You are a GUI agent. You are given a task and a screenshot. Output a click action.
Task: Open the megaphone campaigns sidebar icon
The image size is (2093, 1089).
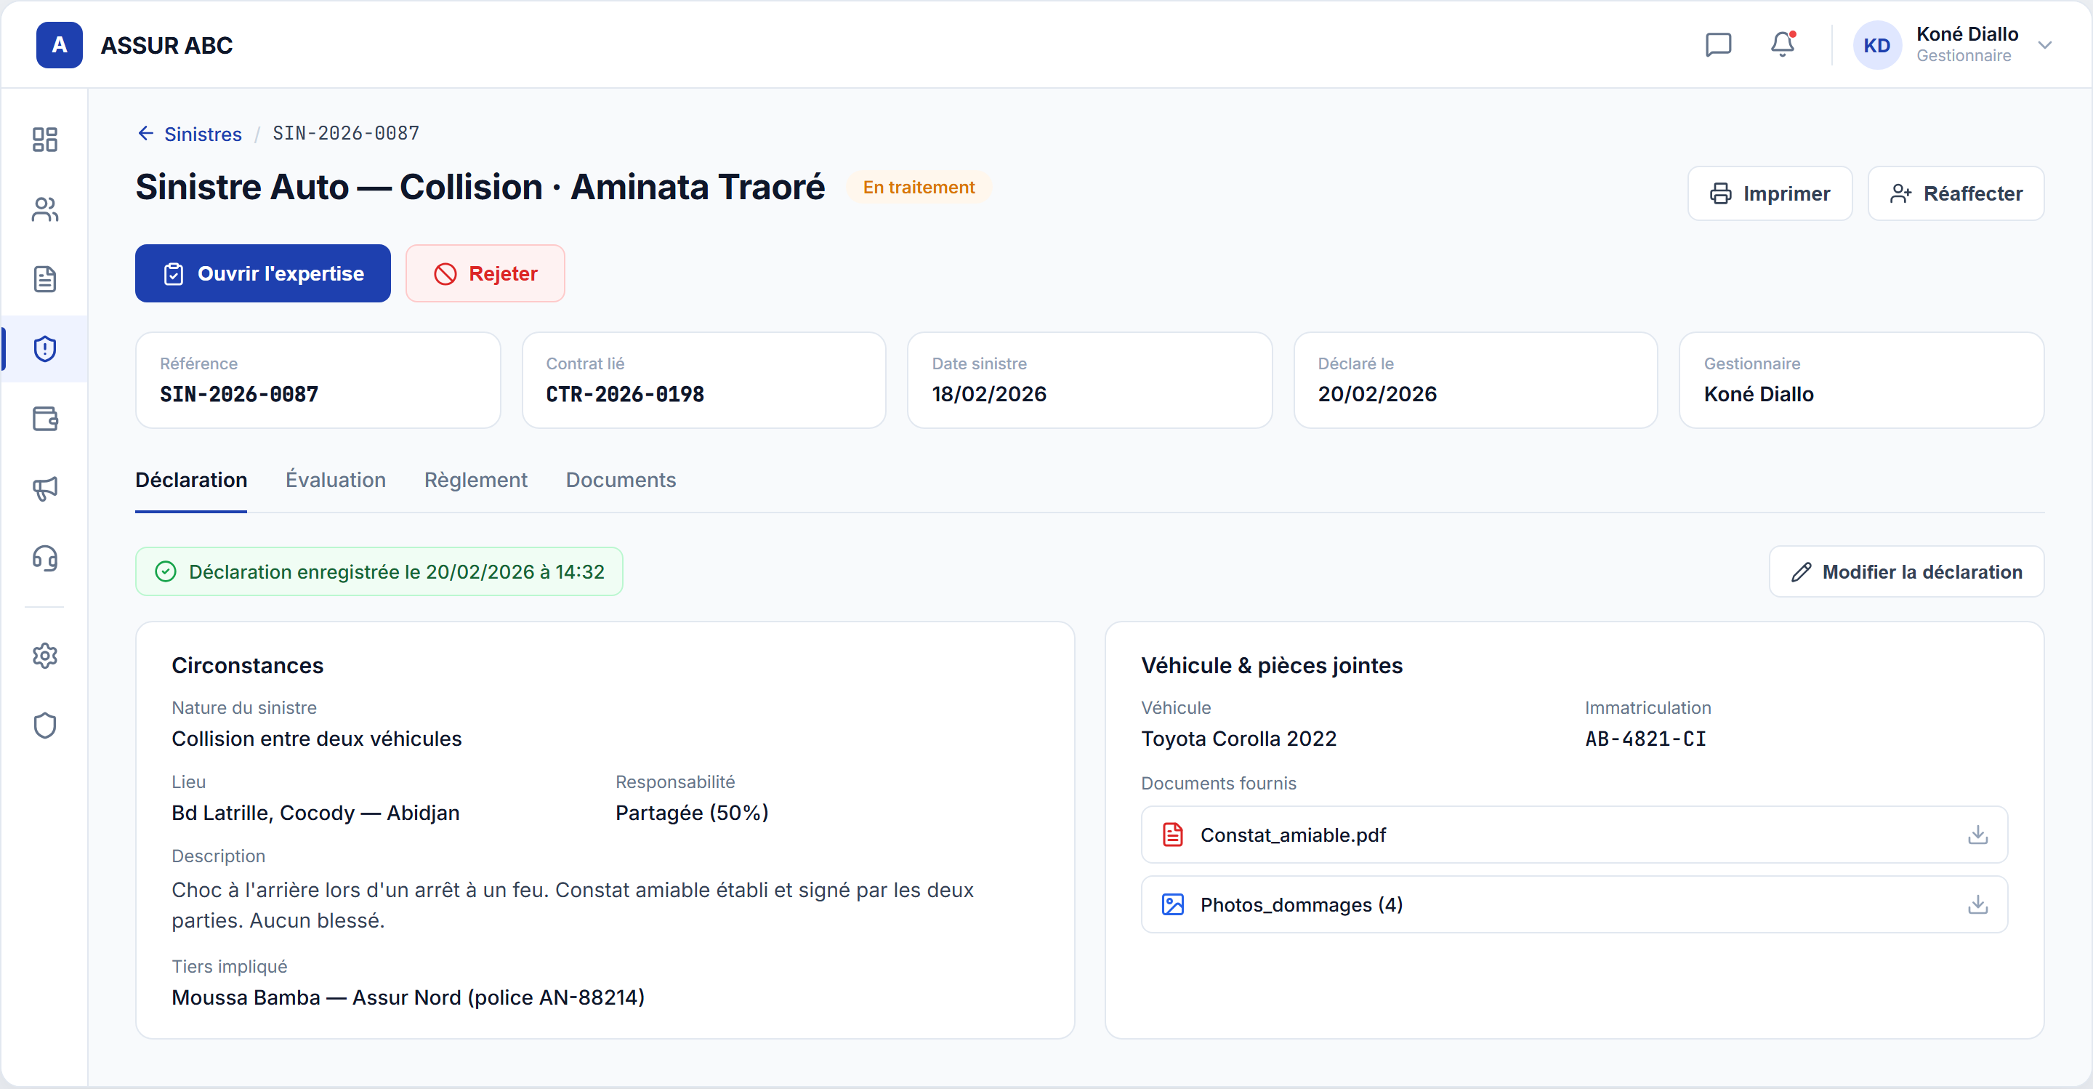pyautogui.click(x=44, y=489)
